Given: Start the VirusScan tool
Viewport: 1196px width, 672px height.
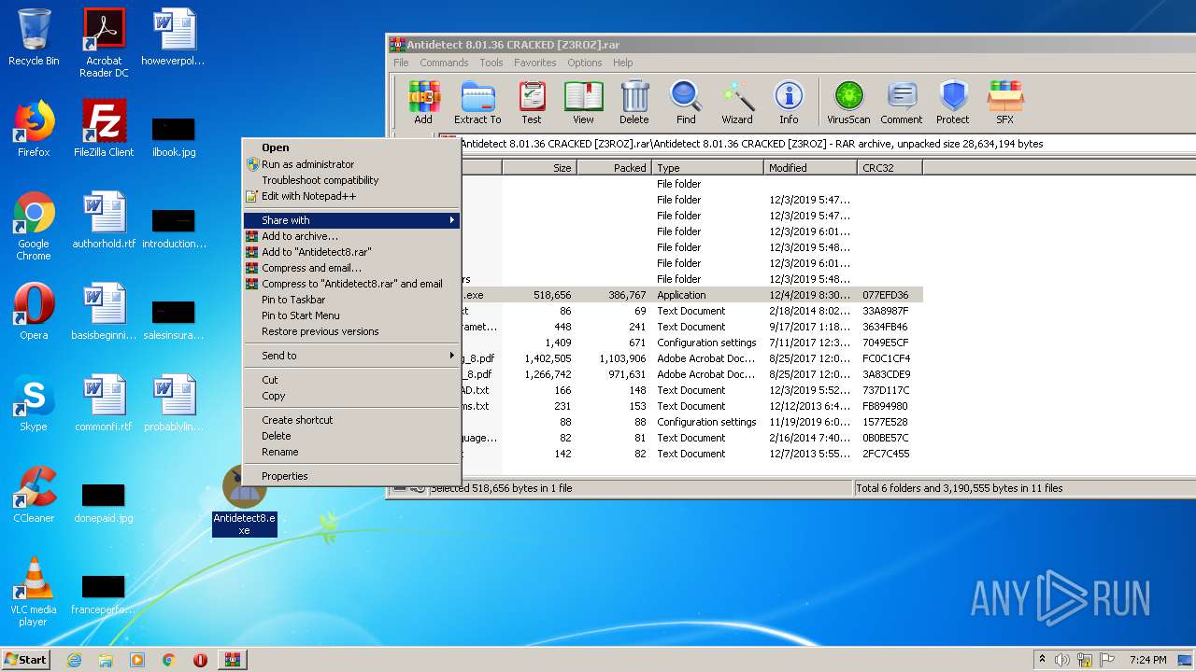Looking at the screenshot, I should (x=848, y=103).
